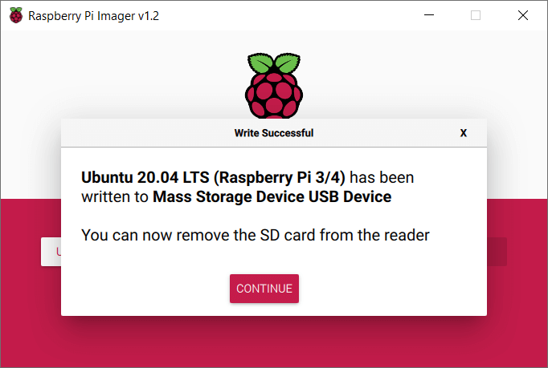
Task: Click the "(Raspberry Pi 3/4)" text in message
Action: tap(280, 177)
